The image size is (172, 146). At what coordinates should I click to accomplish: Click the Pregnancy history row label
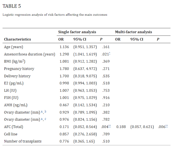[19, 69]
